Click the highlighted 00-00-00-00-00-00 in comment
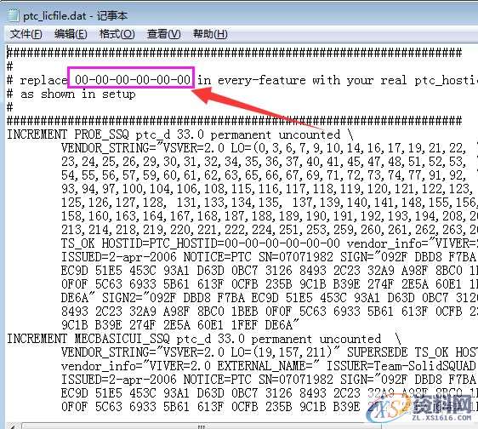Image resolution: width=478 pixels, height=429 pixels. point(133,80)
